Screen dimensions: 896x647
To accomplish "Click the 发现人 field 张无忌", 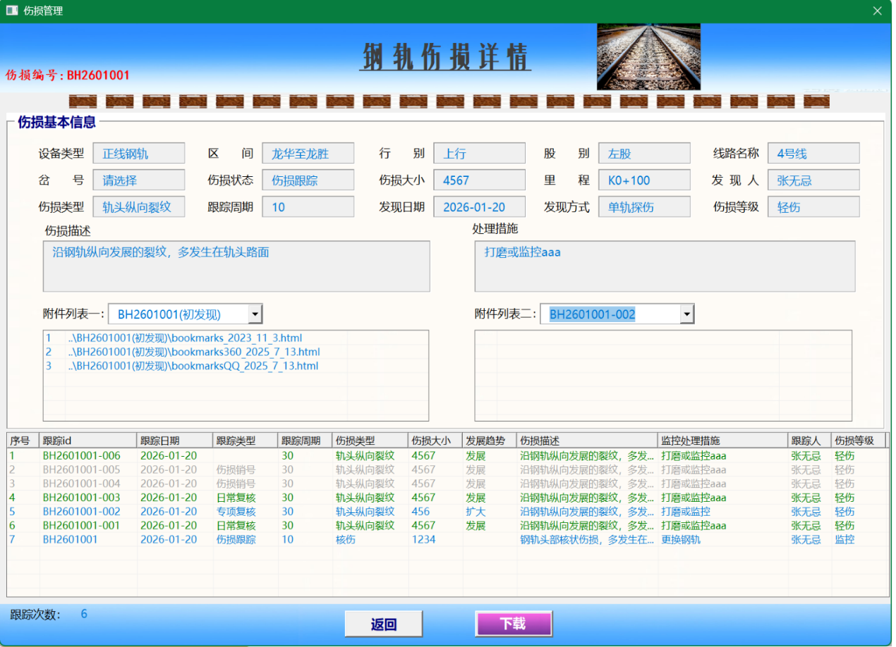I will click(814, 180).
